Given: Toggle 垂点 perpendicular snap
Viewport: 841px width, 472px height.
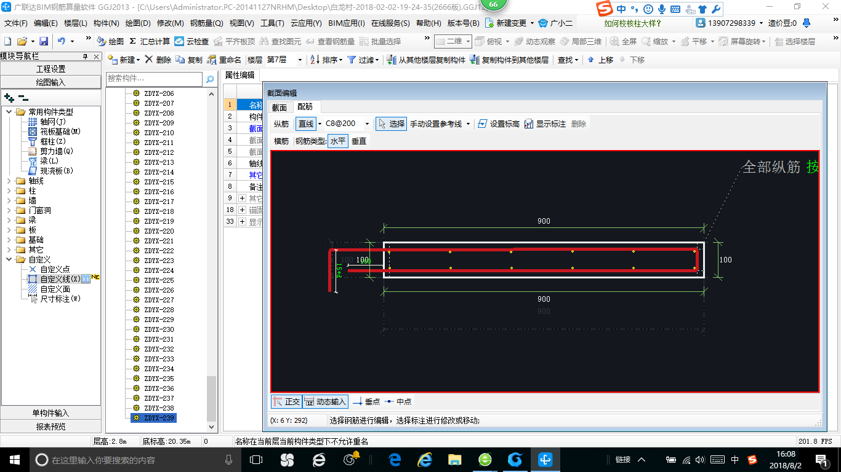Looking at the screenshot, I should tap(366, 401).
